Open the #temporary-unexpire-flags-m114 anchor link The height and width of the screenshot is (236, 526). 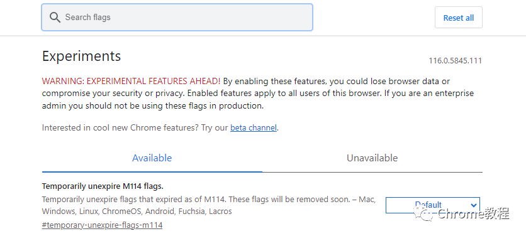click(x=103, y=225)
